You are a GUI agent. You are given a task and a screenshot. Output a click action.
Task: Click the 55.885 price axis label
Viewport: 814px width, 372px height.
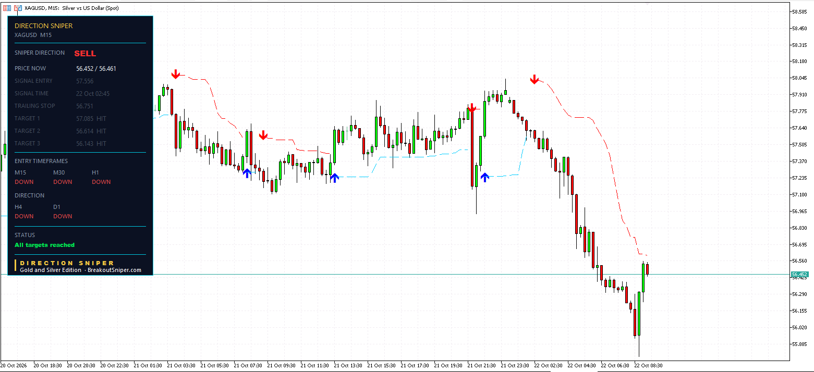click(x=800, y=344)
